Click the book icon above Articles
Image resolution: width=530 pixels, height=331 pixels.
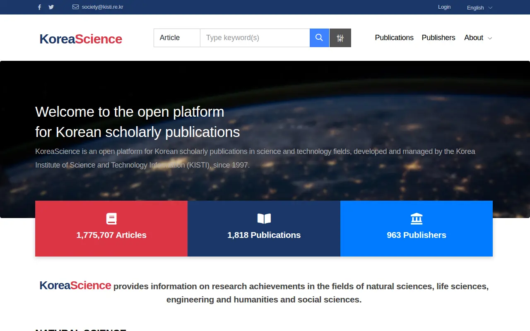pyautogui.click(x=111, y=218)
